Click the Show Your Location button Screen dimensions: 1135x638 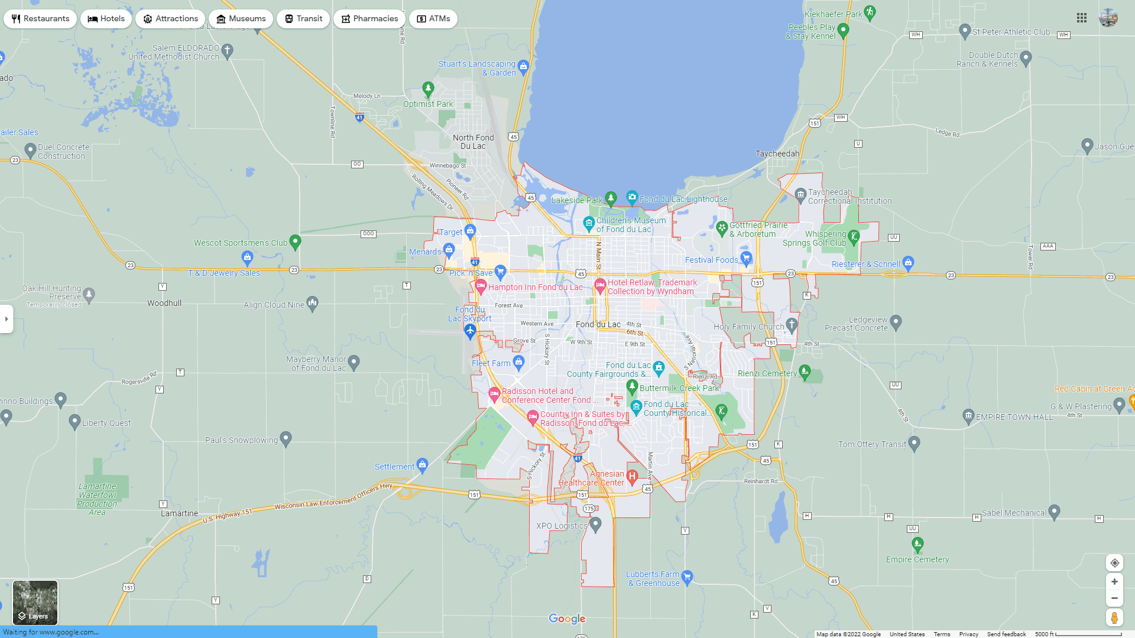1114,563
